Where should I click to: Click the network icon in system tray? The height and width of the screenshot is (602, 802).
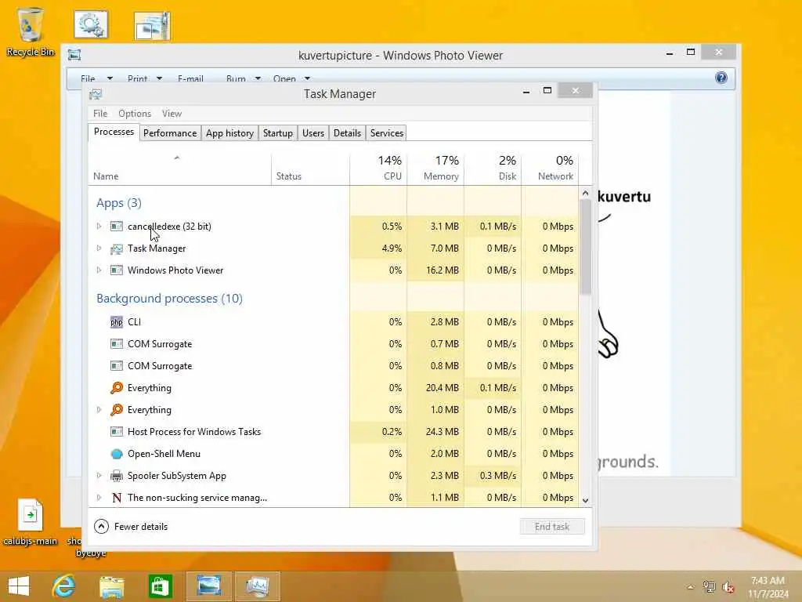[709, 586]
